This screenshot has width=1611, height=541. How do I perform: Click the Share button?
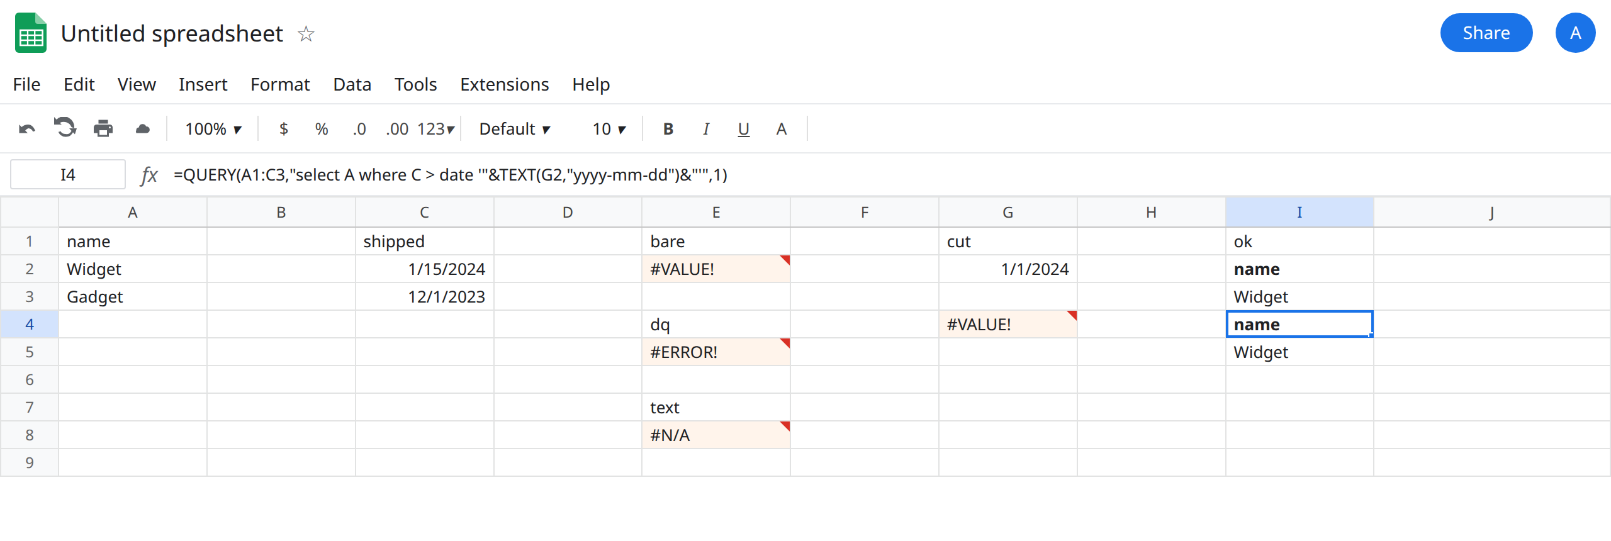pos(1486,33)
